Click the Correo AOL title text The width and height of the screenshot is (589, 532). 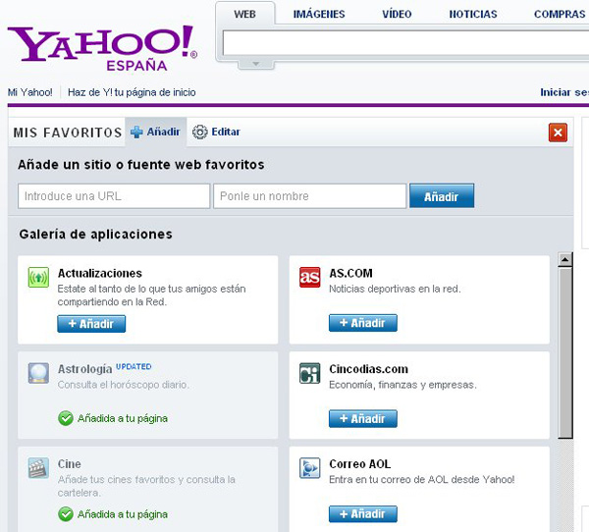(x=360, y=464)
